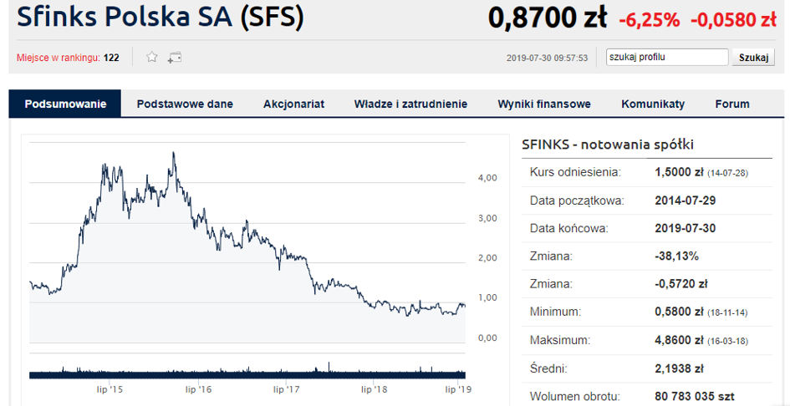Open the Podsumowanie tab
790x406 pixels.
click(x=65, y=104)
